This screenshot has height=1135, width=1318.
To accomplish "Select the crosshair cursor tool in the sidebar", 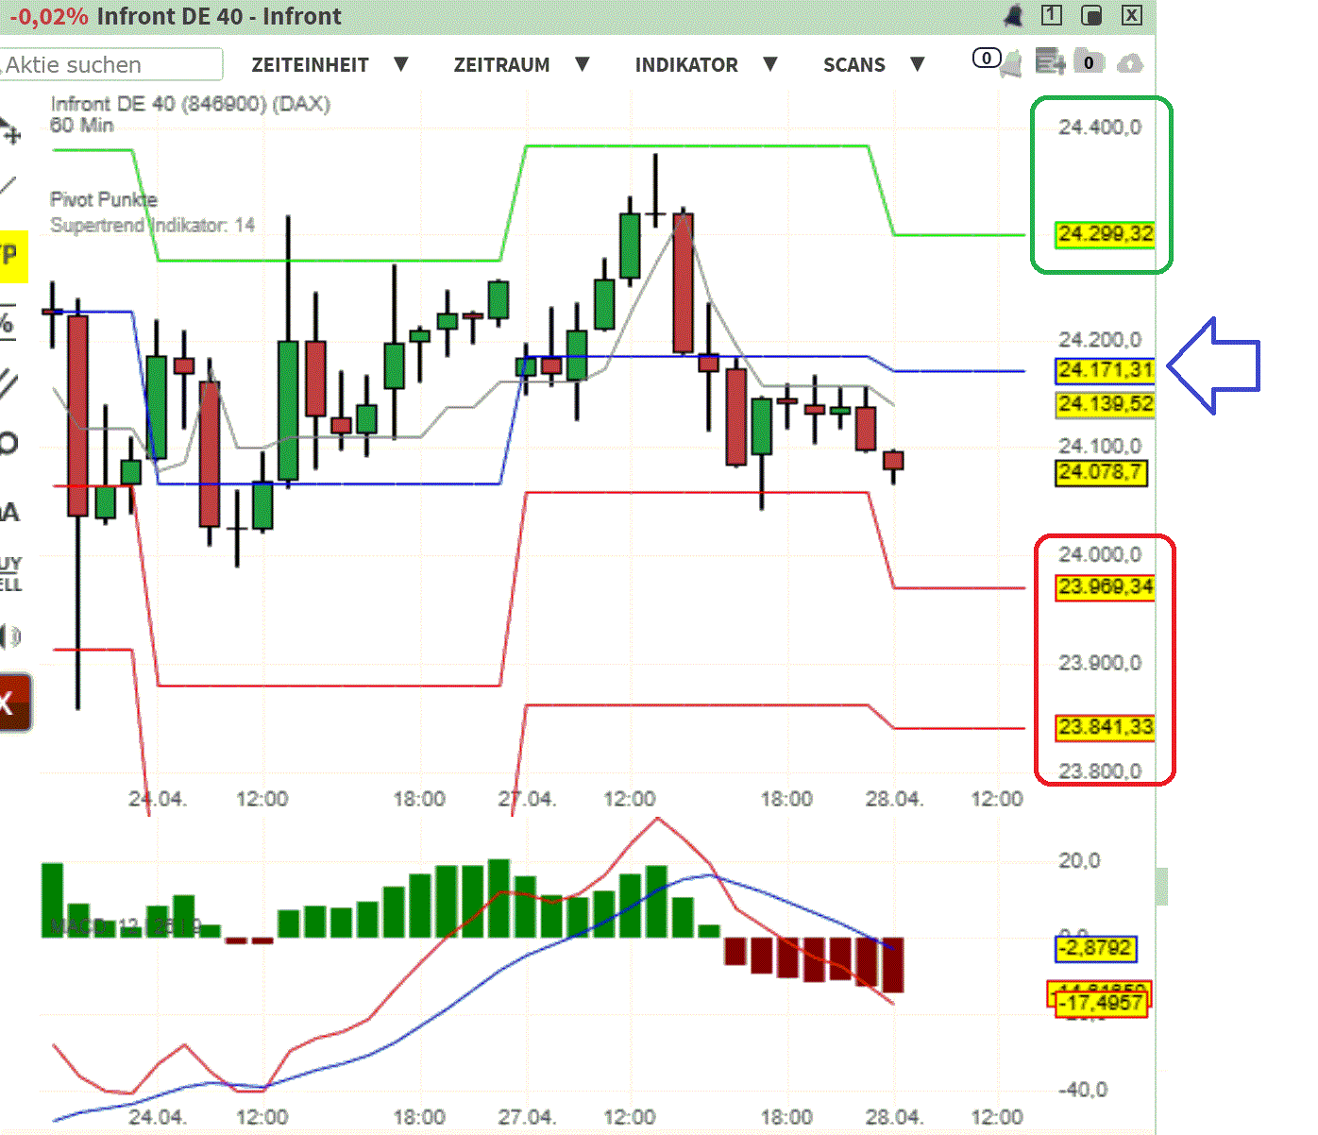I will point(9,130).
